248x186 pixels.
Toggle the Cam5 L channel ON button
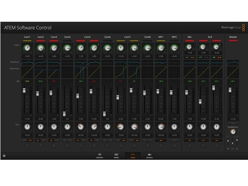(x=78, y=140)
